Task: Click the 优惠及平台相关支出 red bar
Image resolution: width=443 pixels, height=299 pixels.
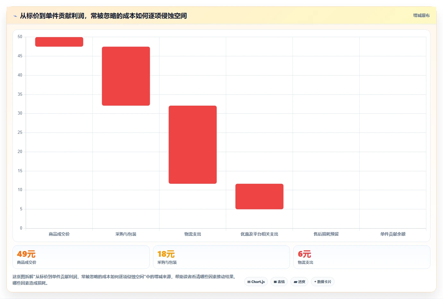Action: [259, 197]
